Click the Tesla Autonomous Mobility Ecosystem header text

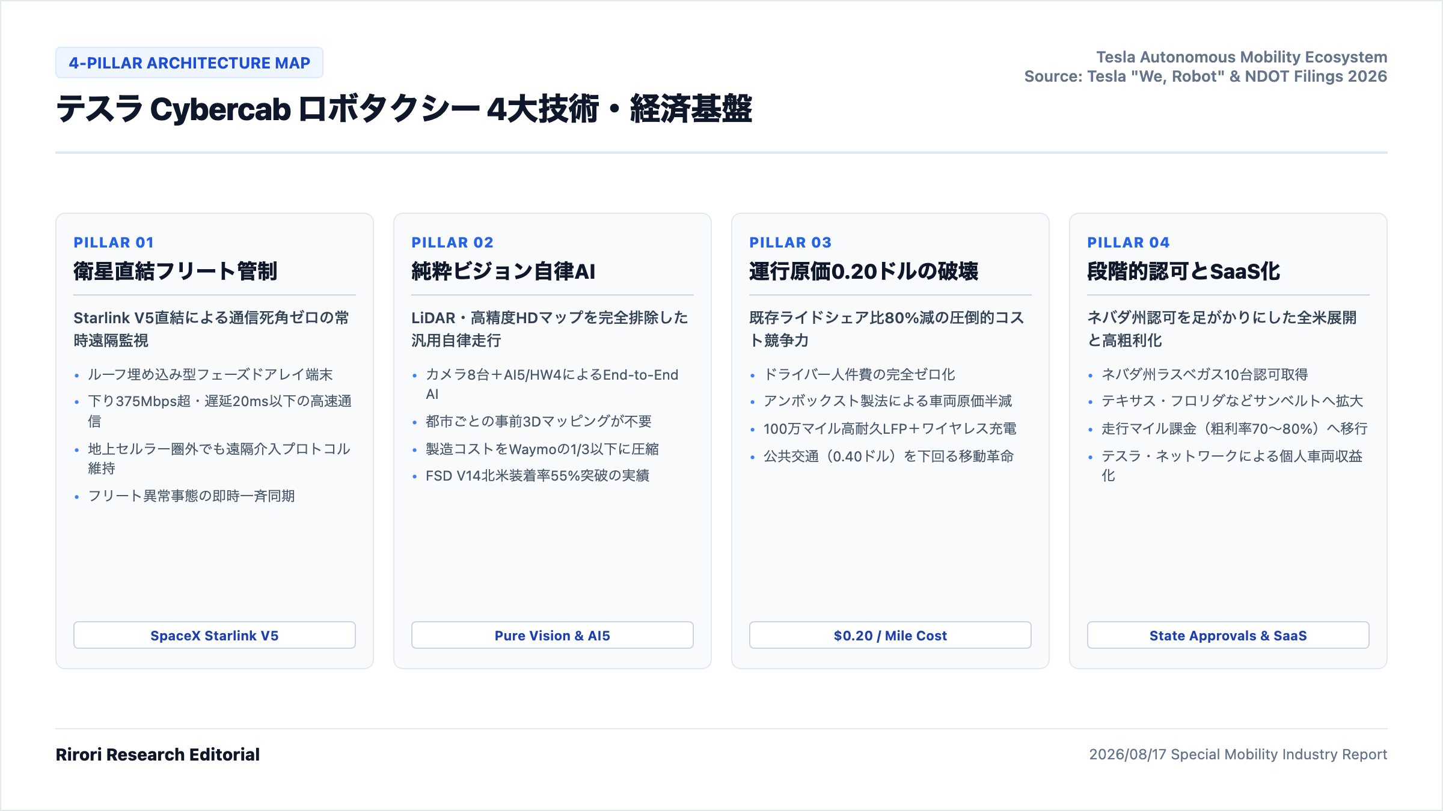pos(1242,57)
